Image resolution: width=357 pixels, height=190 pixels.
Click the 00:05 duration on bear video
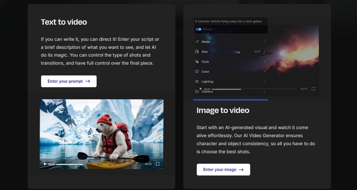tap(148, 164)
